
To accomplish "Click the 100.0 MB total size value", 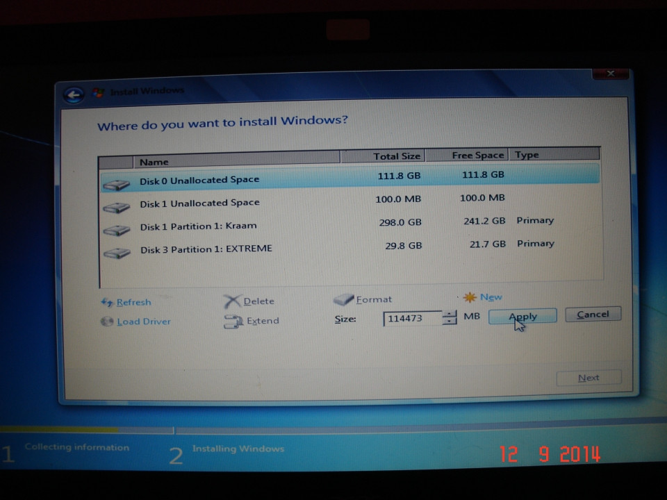I will 398,199.
